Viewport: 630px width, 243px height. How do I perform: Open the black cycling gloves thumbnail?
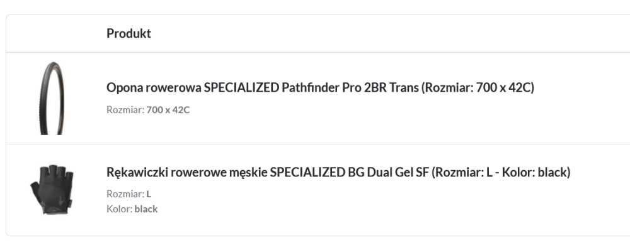(x=52, y=189)
